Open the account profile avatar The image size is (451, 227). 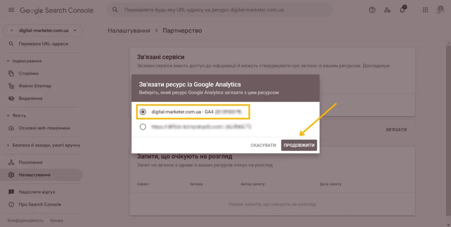440,10
